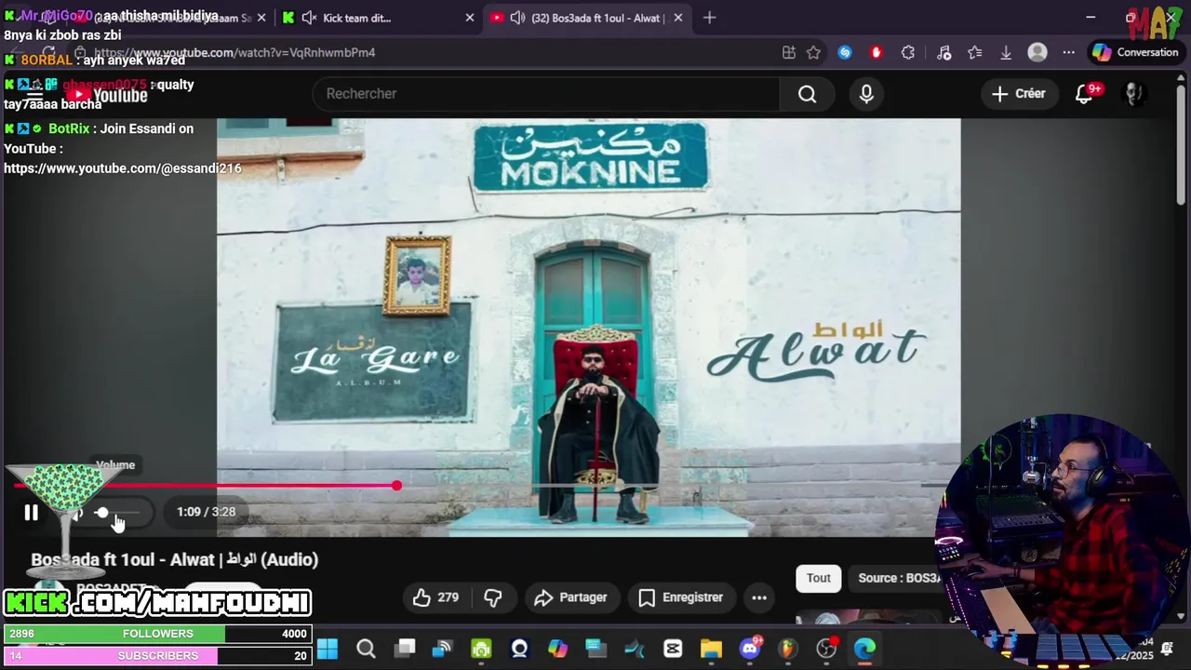Open the green Android app on taskbar
Screen dimensions: 1191x670
coord(481,649)
